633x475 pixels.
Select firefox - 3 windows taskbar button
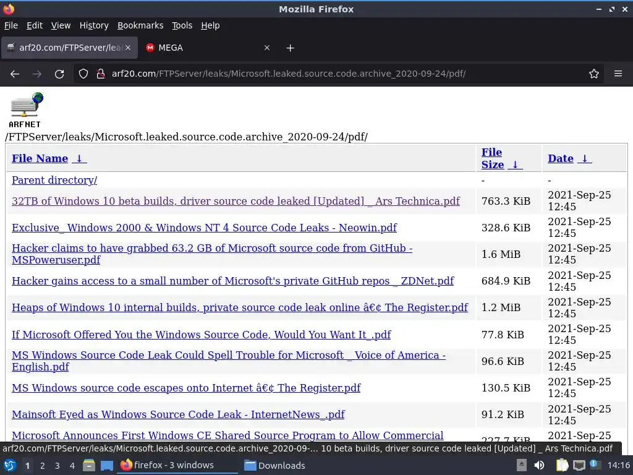click(x=177, y=465)
